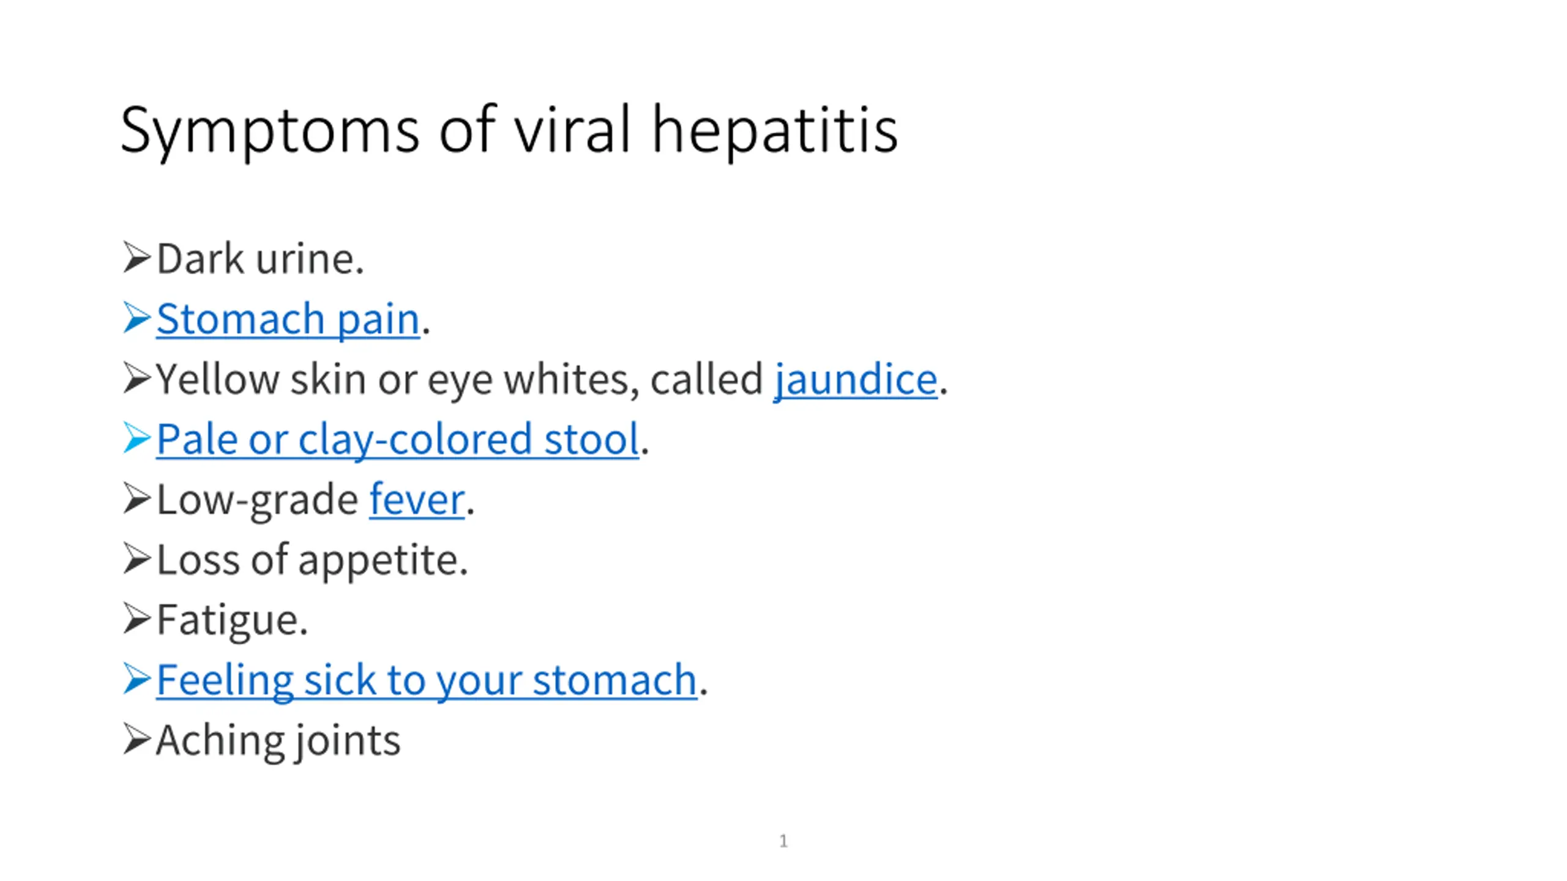Open the Stomach pain hyperlink
This screenshot has height=881, width=1567.
pos(288,319)
